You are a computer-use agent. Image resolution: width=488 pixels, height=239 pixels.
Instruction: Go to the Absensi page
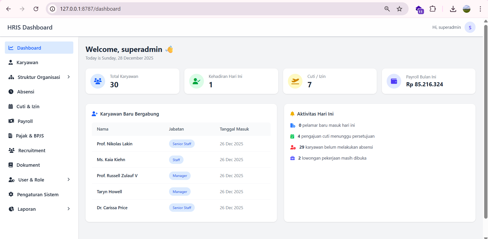pyautogui.click(x=25, y=92)
